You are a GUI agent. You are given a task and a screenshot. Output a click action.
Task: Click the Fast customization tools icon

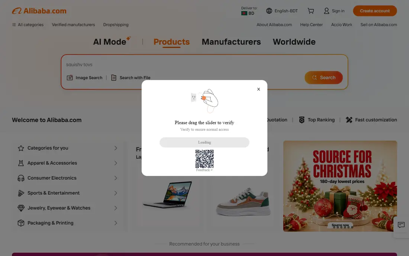pyautogui.click(x=349, y=120)
